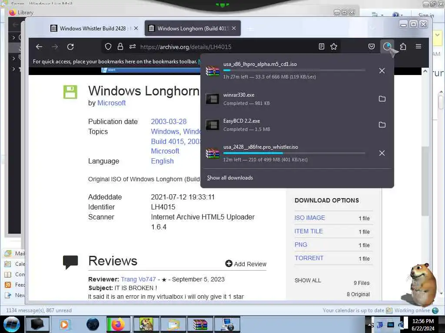Go back using Firefox back arrow
Viewport: 445px width, 333px height.
click(39, 47)
